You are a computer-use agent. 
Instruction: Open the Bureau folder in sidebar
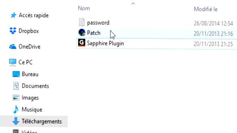click(x=26, y=74)
